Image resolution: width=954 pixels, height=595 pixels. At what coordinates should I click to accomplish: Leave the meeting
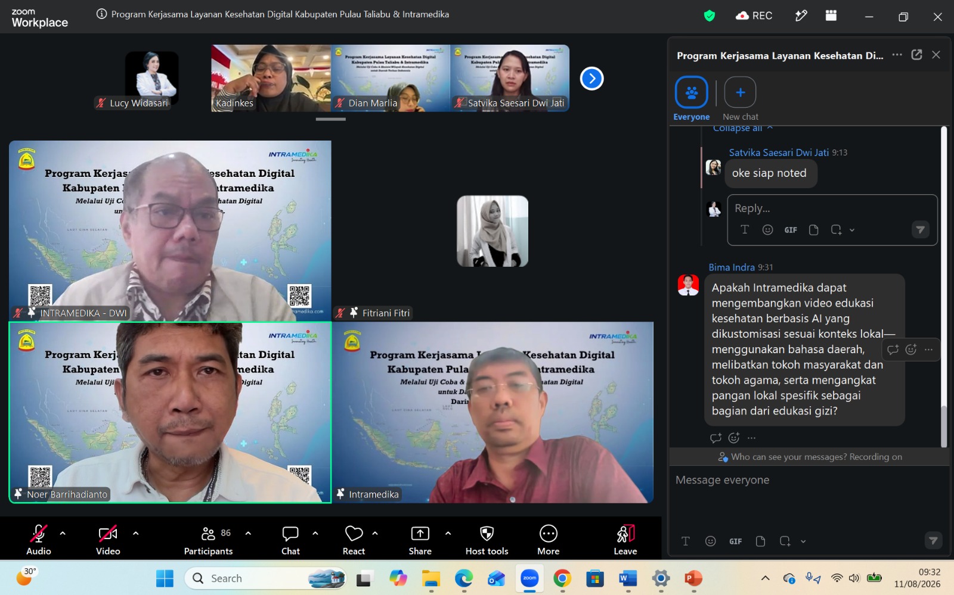pyautogui.click(x=625, y=540)
